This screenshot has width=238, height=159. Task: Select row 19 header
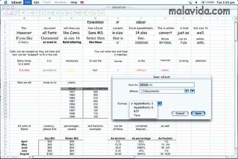tap(5, 83)
